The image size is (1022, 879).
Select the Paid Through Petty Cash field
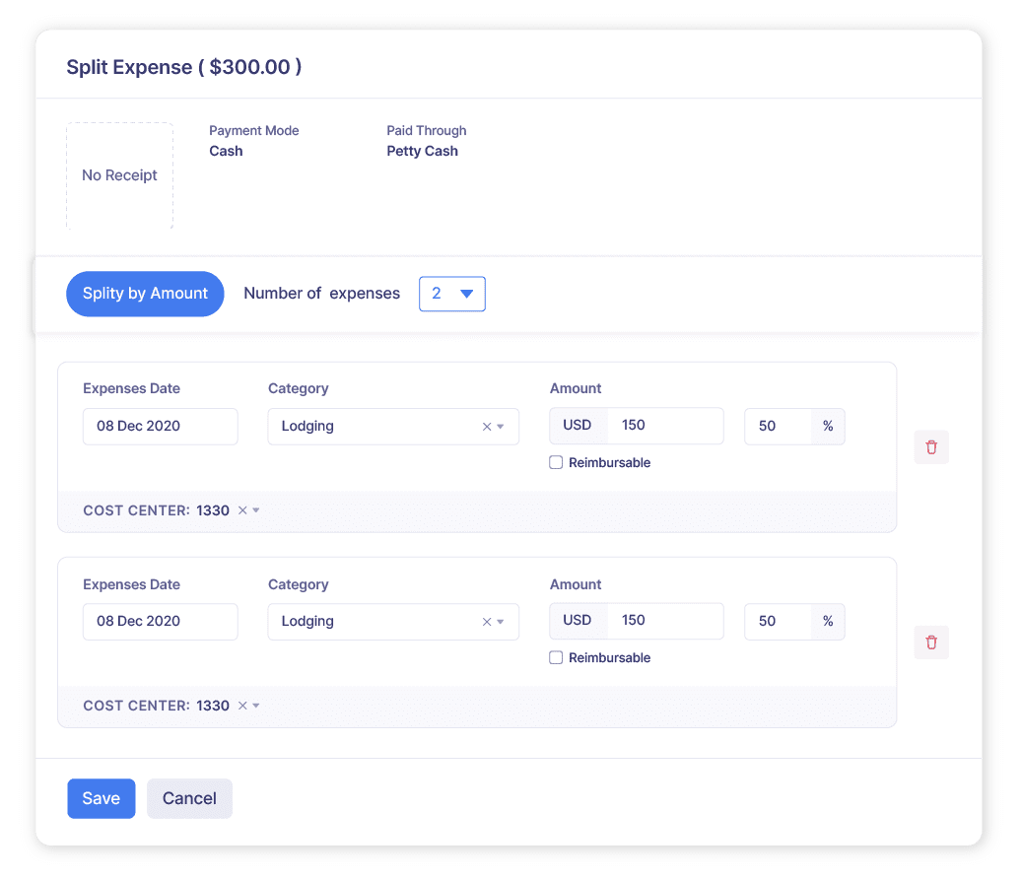coord(422,151)
